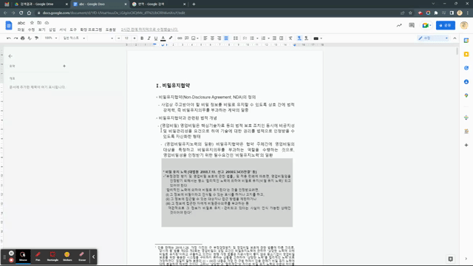Insert a link with the link icon
Viewport: 473px width, 266px height.
[180, 38]
